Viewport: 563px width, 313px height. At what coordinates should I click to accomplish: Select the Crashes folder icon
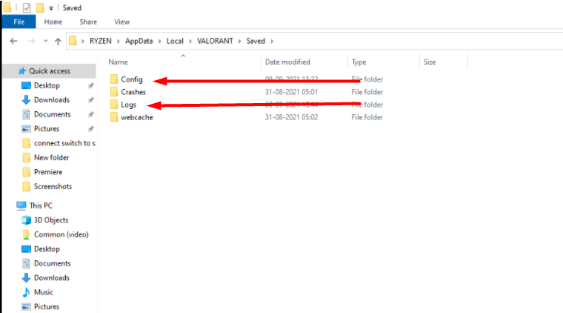[114, 92]
